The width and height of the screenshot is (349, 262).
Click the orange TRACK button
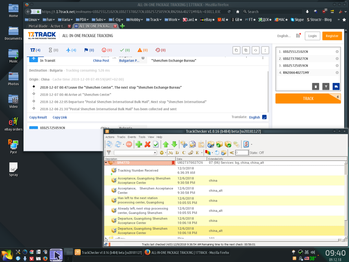click(308, 99)
